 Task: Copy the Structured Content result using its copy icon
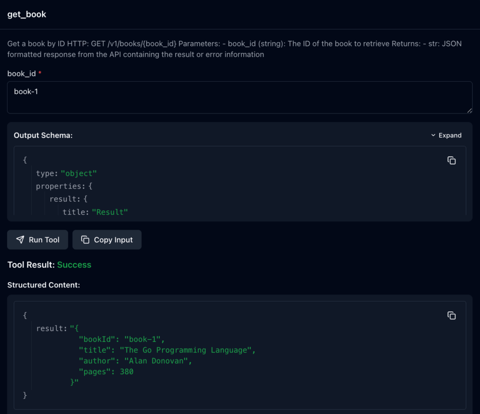click(451, 316)
